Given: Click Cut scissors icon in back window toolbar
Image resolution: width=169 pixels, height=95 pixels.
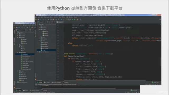Looking at the screenshot, I should [27, 27].
